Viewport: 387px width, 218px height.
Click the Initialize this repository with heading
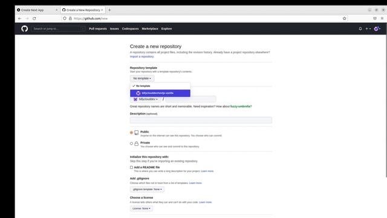pyautogui.click(x=149, y=157)
